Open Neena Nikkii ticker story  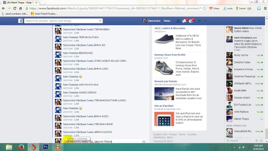coord(245,30)
